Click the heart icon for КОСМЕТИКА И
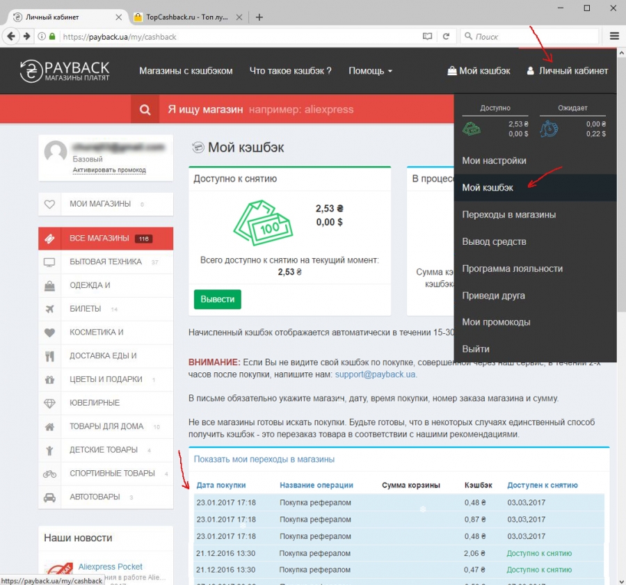Image resolution: width=626 pixels, height=585 pixels. 49,332
